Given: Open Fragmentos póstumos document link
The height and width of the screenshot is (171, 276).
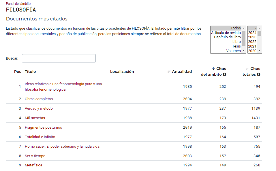Looking at the screenshot, I should click(x=43, y=128).
